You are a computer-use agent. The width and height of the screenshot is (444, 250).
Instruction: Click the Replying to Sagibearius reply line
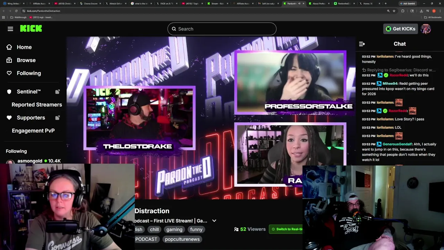coord(399,70)
